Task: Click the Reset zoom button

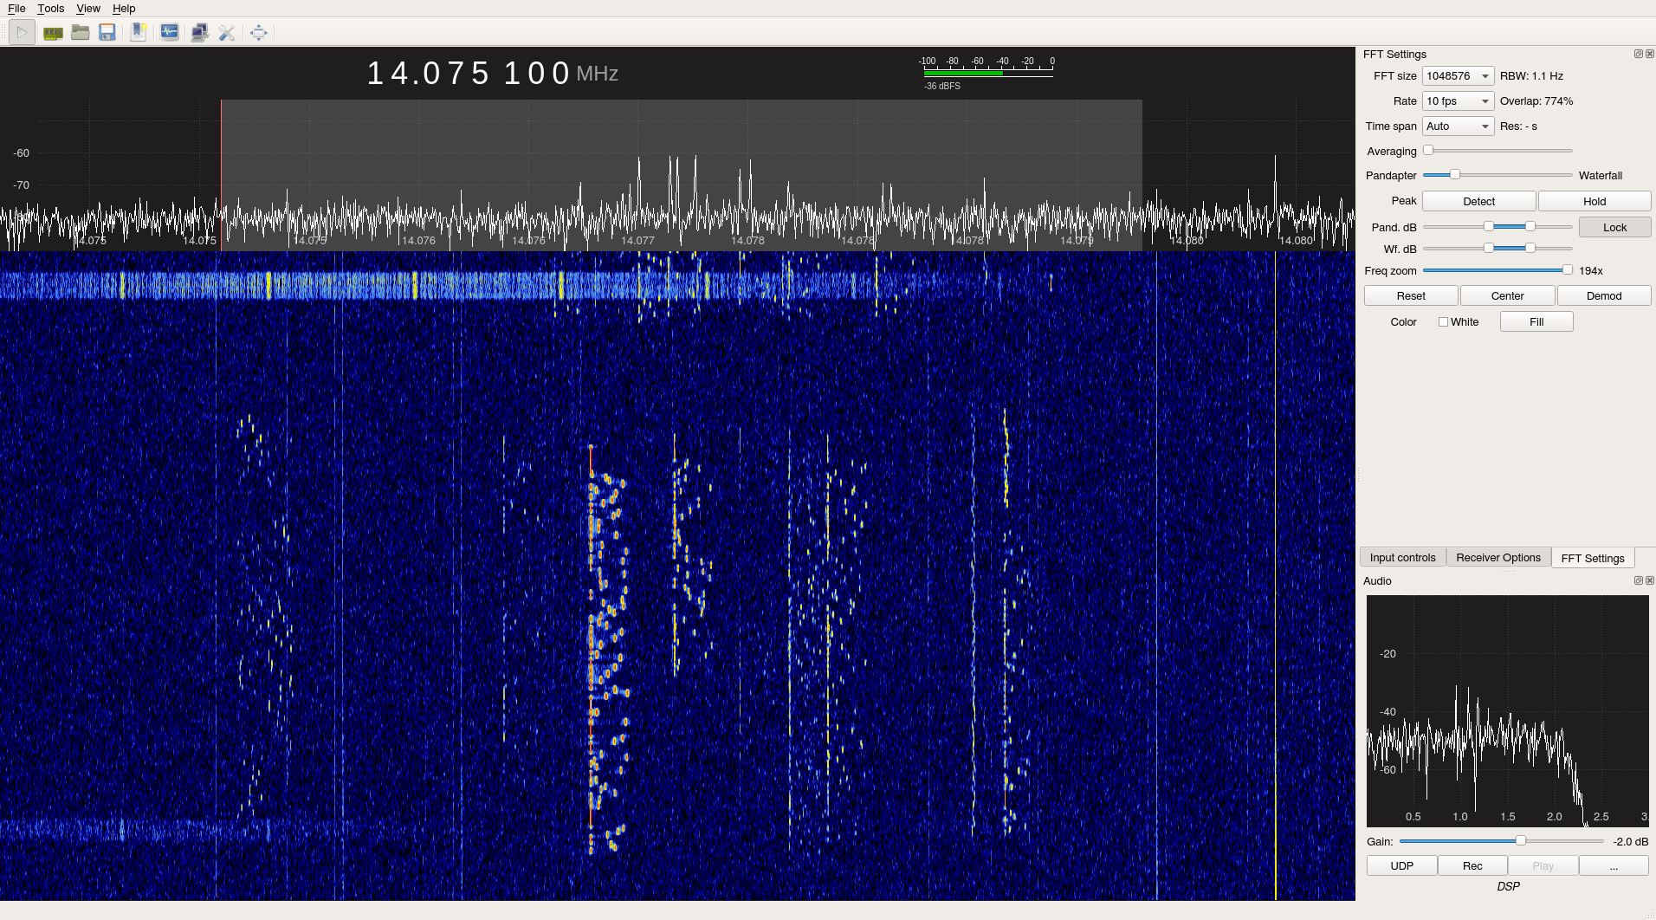Action: click(x=1411, y=295)
